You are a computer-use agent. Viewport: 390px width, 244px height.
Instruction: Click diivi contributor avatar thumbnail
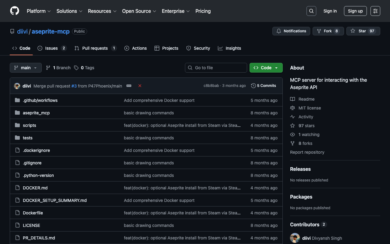(295, 238)
